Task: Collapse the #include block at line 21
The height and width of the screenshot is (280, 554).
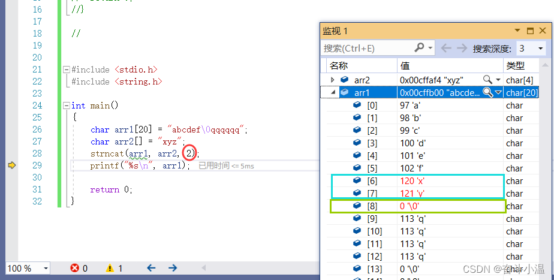Action: (x=66, y=70)
